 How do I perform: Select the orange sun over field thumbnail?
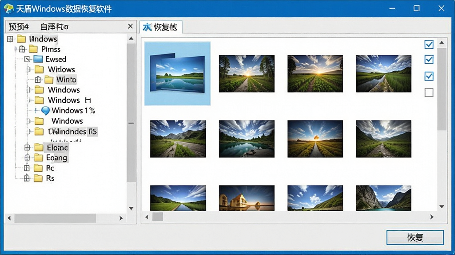pos(315,139)
